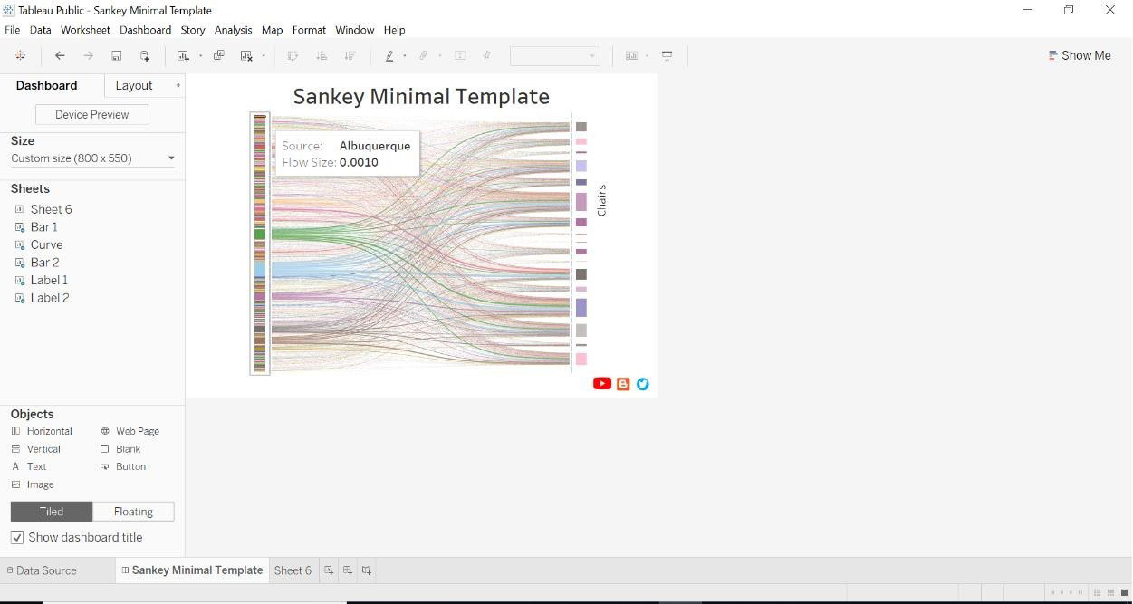Select the Tiled layout mode
The height and width of the screenshot is (604, 1133).
tap(51, 512)
